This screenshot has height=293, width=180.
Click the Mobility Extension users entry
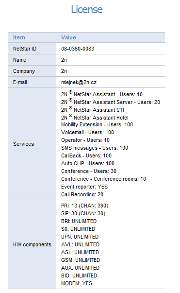(x=97, y=125)
